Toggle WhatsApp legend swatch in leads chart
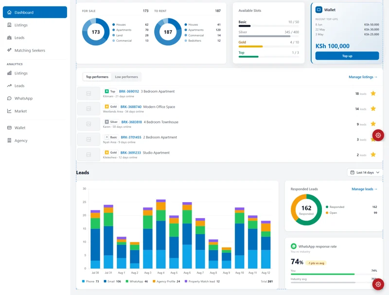This screenshot has width=389, height=295. click(x=127, y=281)
